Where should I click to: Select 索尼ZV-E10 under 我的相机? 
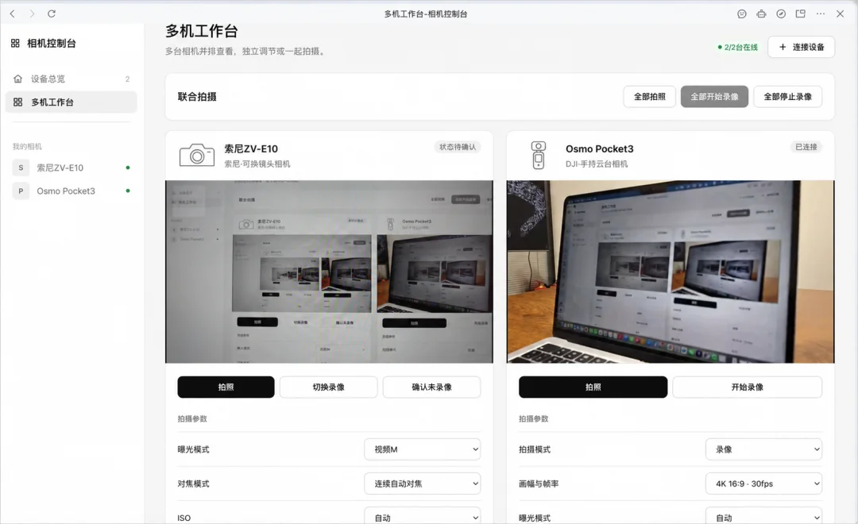tap(71, 168)
